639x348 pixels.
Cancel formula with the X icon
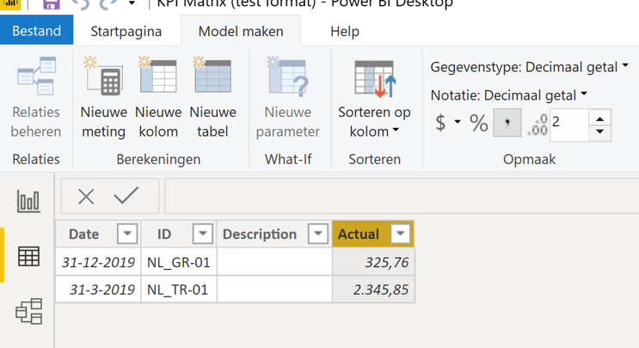click(86, 197)
